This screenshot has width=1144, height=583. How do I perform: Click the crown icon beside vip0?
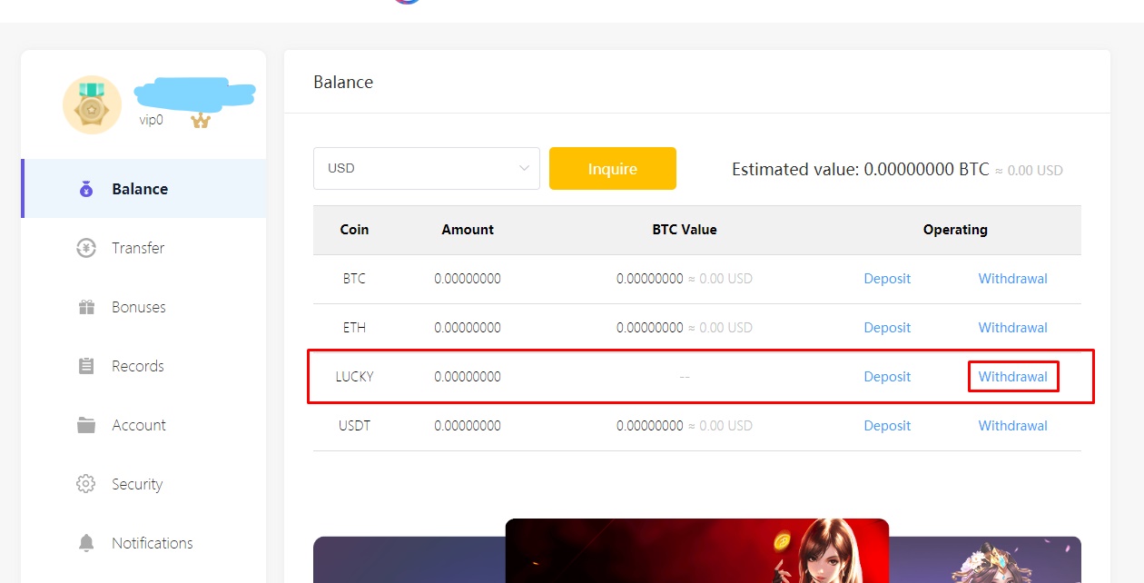(x=201, y=121)
